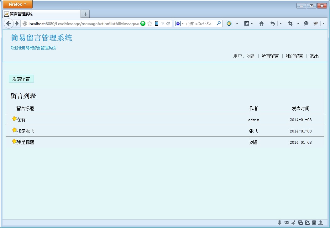This screenshot has height=228, width=330.
Task: Click the date in the 我是标题 row
Action: (301, 142)
